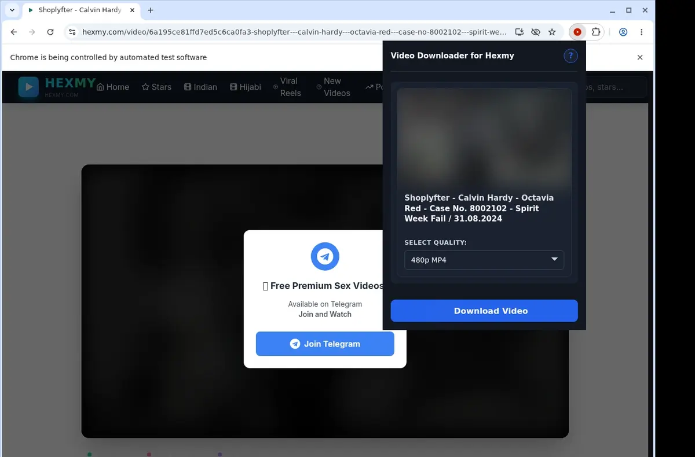Click the video title text in downloader

coord(480,208)
